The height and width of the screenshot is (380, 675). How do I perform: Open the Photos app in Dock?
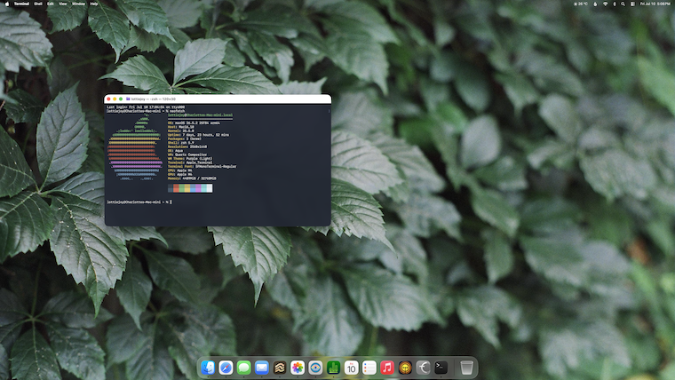click(298, 368)
